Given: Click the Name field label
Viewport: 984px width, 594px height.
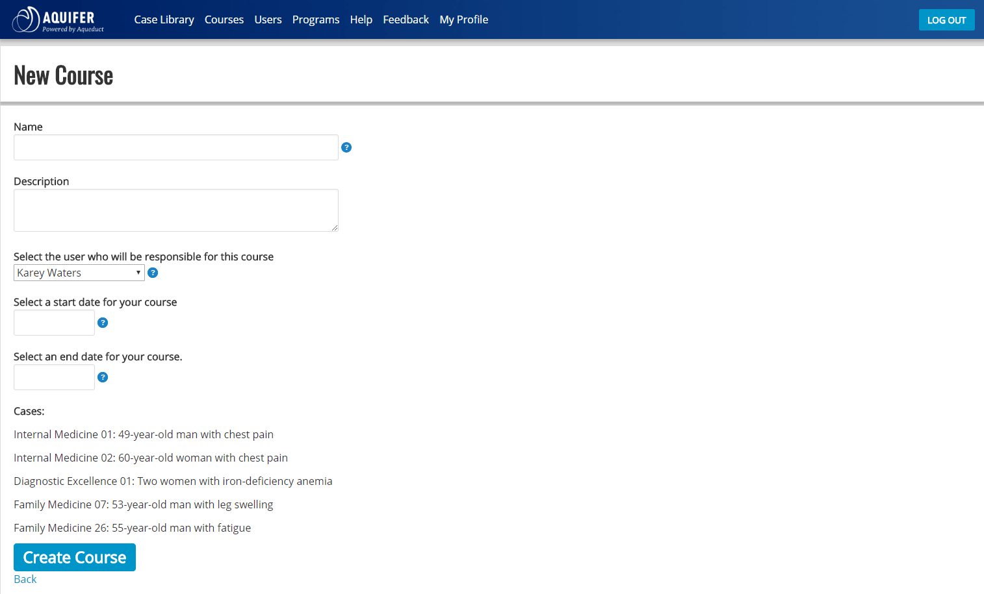Looking at the screenshot, I should [28, 127].
